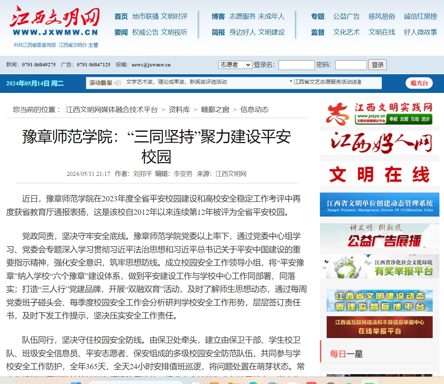Click the date 2024年05月14日 周二
444x384 pixels.
(35, 83)
